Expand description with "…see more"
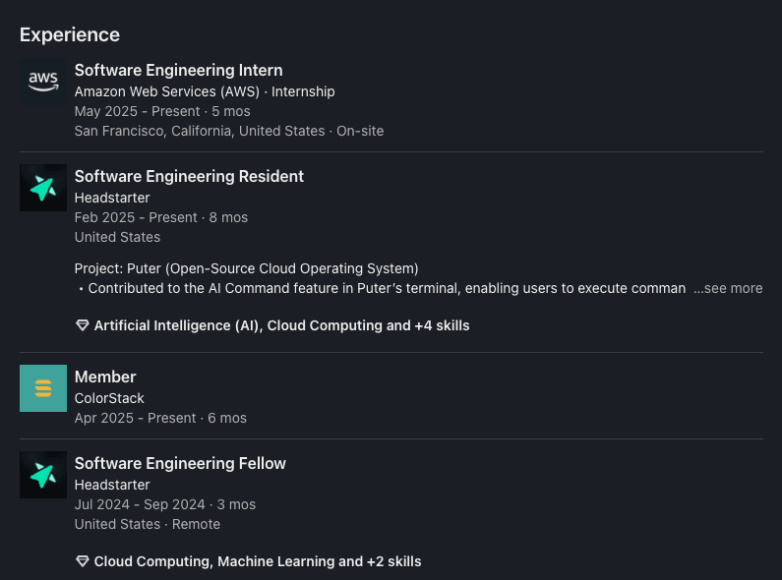782x580 pixels. (x=728, y=289)
